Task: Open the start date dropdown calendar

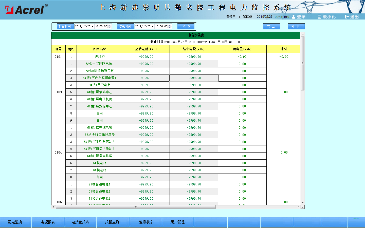Action: point(92,27)
